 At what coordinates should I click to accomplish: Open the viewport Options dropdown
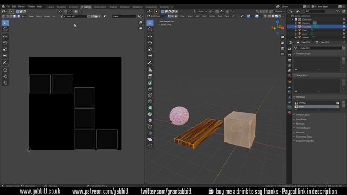[x=280, y=11]
